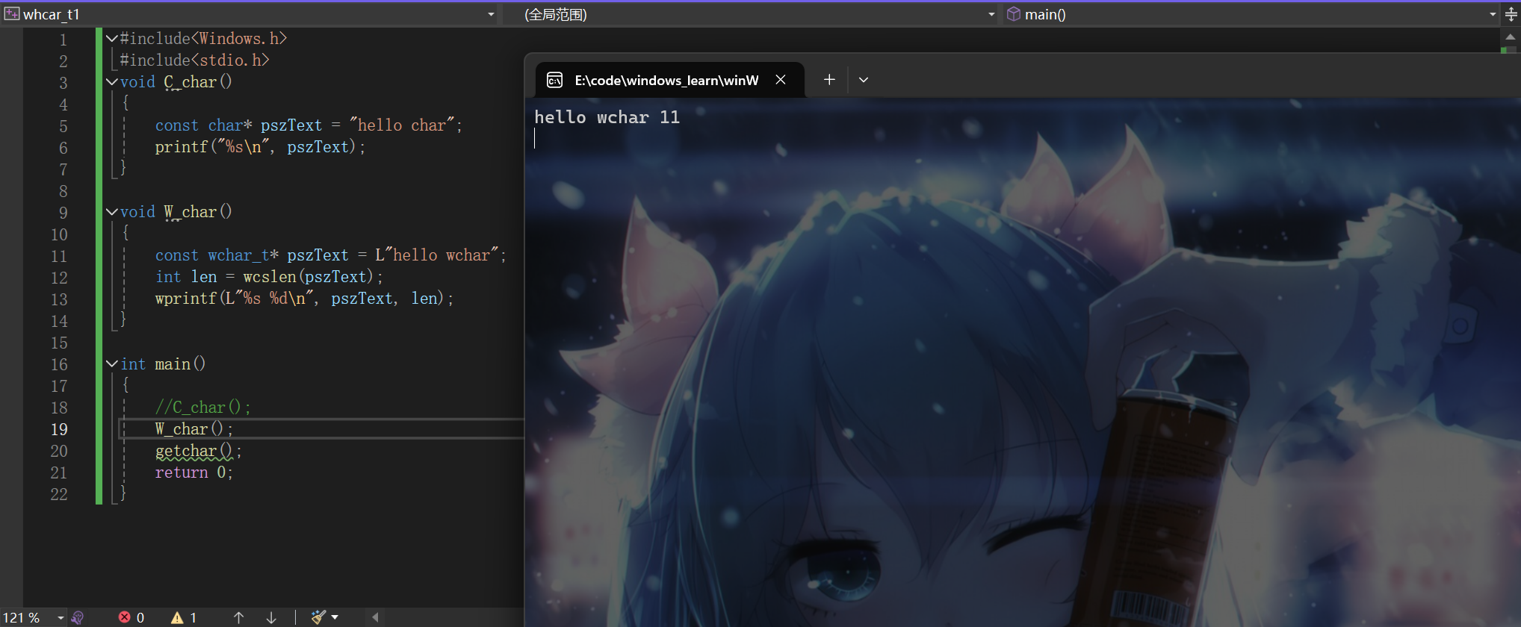
Task: Close the E:\code\windows_learn terminal tab
Action: (781, 80)
